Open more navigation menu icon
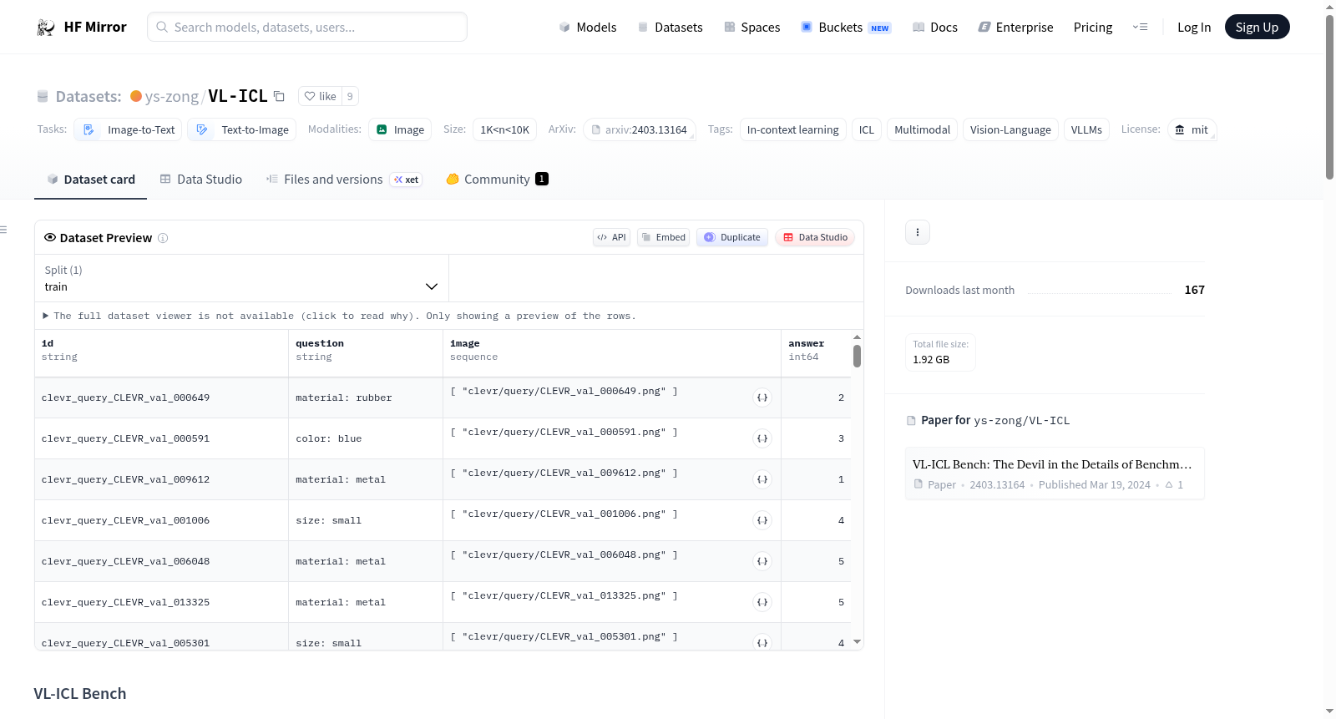The image size is (1336, 719). tap(1140, 28)
